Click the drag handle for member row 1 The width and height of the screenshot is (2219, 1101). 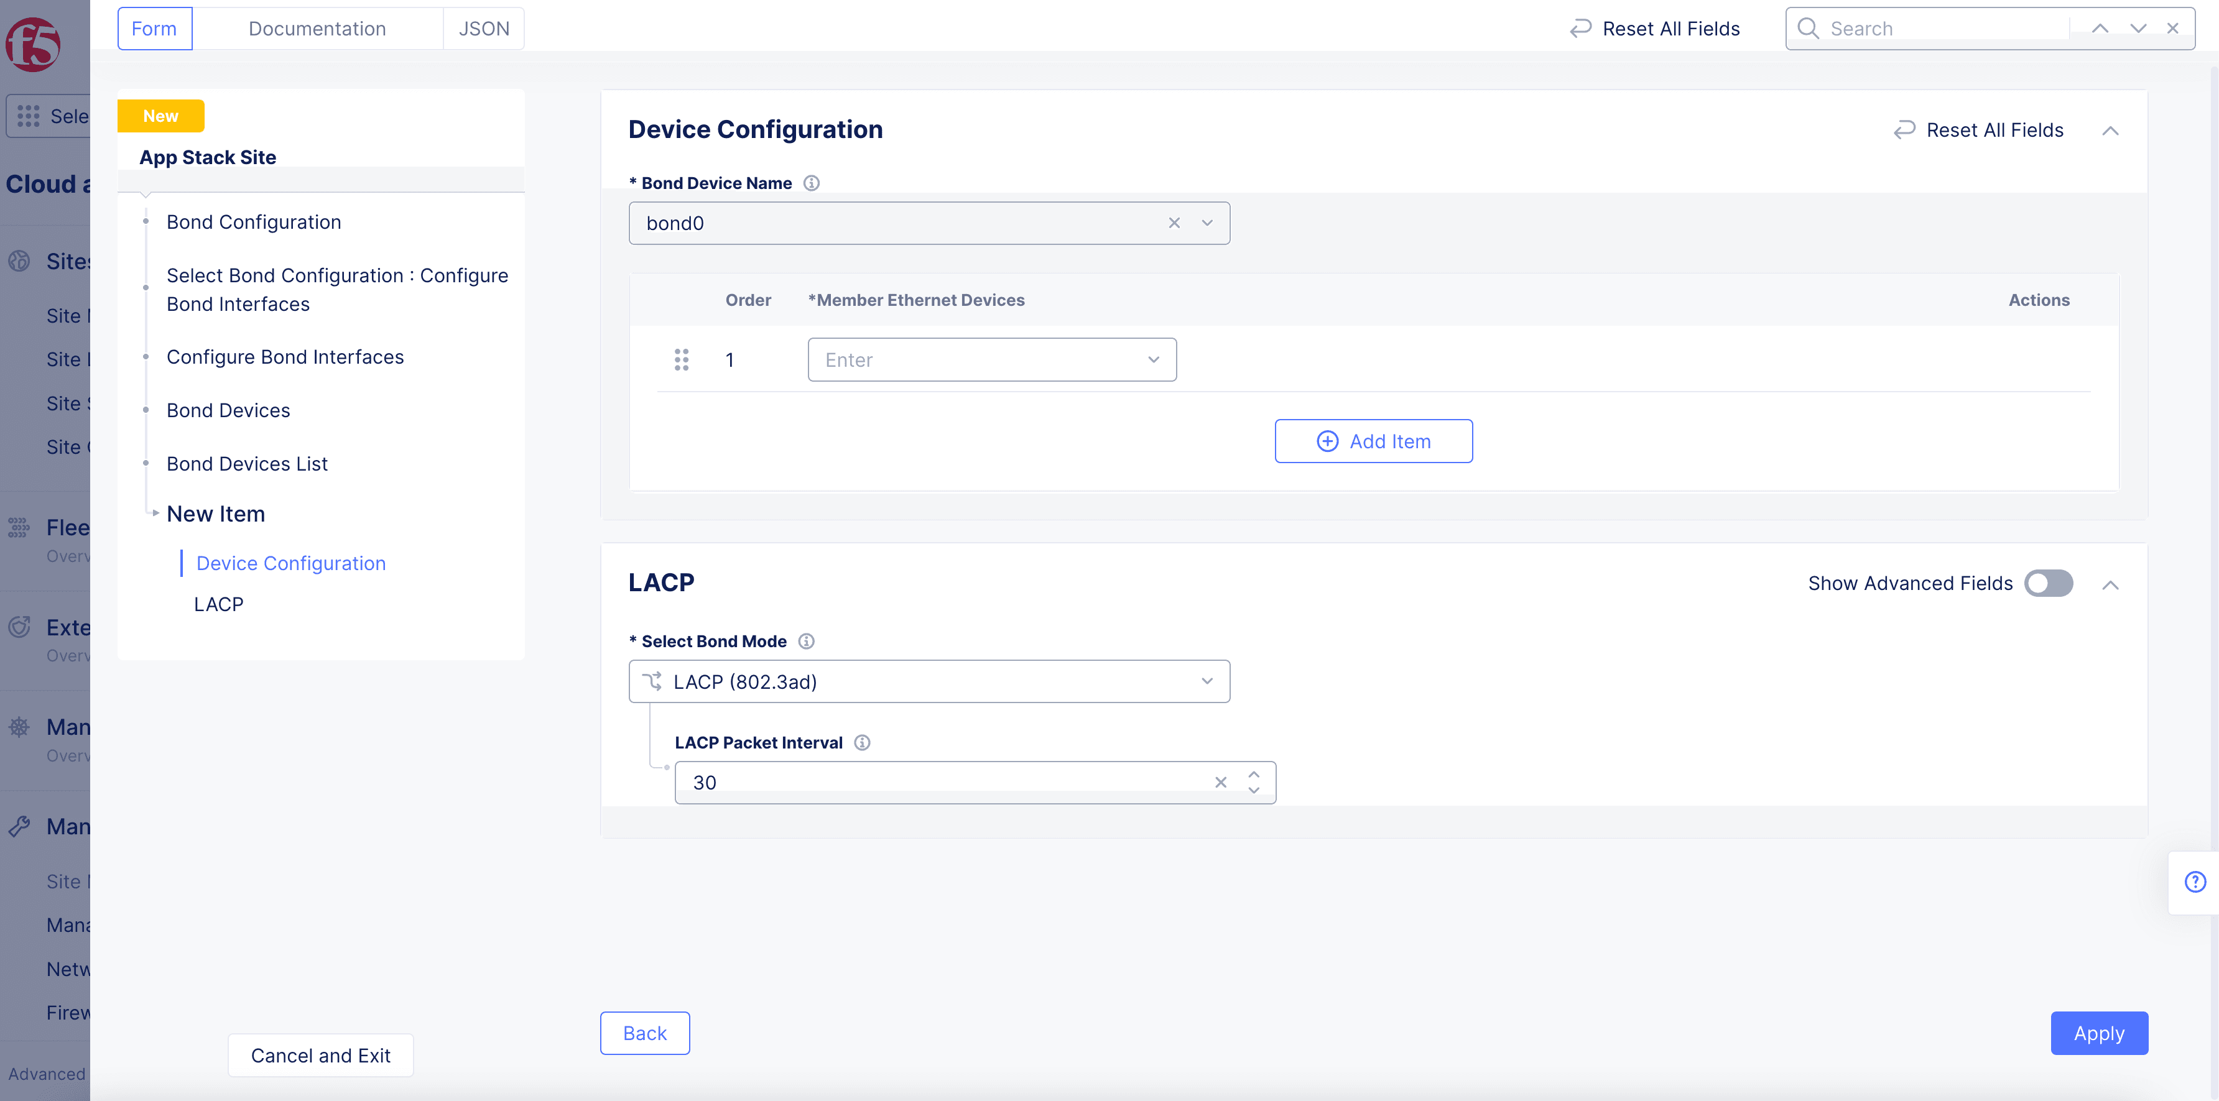tap(682, 360)
